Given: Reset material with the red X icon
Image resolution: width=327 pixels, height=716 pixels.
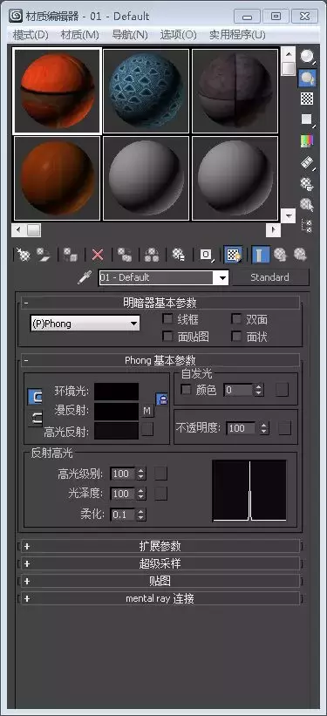Looking at the screenshot, I should coord(98,255).
